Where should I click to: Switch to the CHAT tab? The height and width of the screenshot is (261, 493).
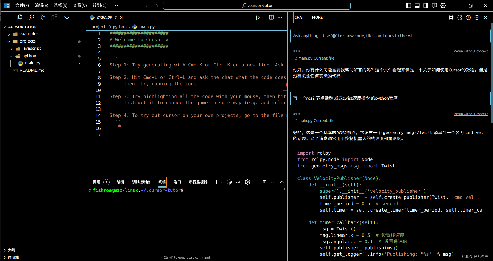(299, 17)
